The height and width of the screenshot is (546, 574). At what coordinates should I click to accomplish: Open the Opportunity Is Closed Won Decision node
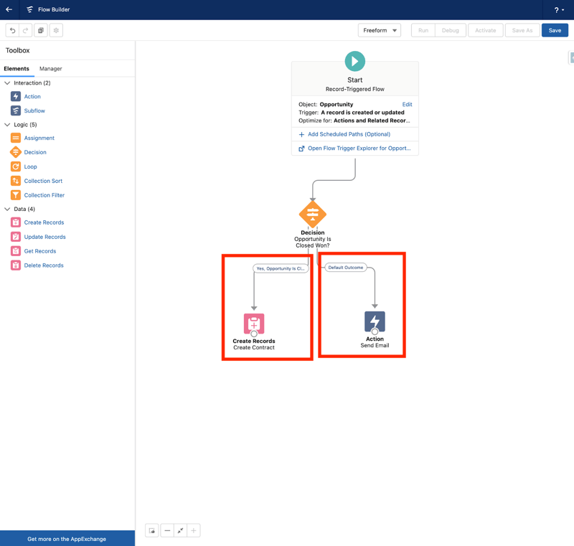[312, 213]
